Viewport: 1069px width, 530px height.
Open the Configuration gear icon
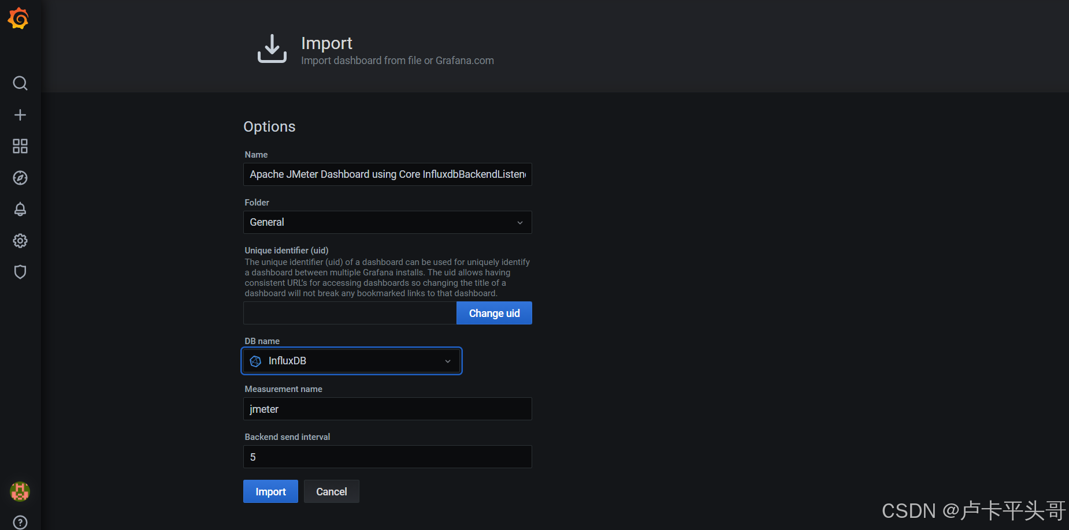click(x=20, y=241)
